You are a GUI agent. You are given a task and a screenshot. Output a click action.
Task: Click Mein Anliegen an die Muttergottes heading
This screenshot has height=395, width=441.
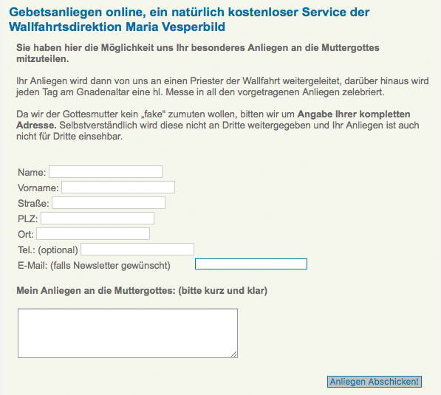[142, 291]
